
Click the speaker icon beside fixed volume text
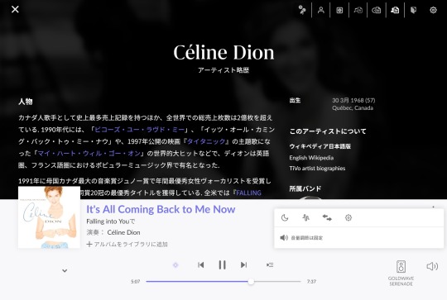(x=284, y=237)
